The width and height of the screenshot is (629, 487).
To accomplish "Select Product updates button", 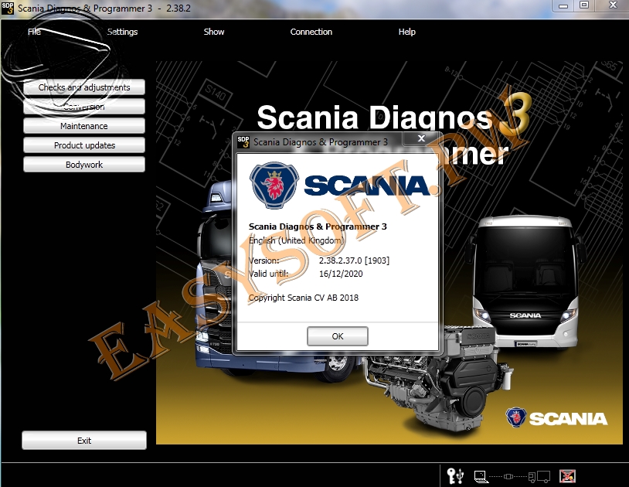I will point(84,145).
